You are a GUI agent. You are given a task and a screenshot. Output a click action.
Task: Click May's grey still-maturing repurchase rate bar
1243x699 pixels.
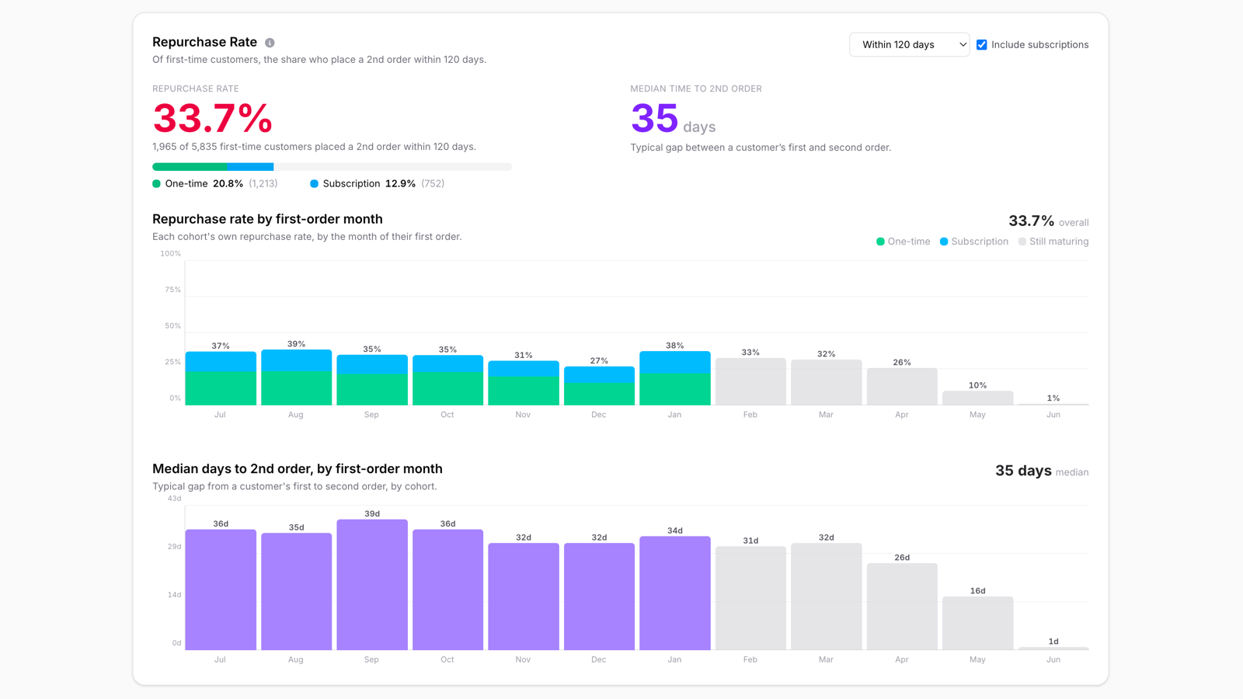point(978,398)
